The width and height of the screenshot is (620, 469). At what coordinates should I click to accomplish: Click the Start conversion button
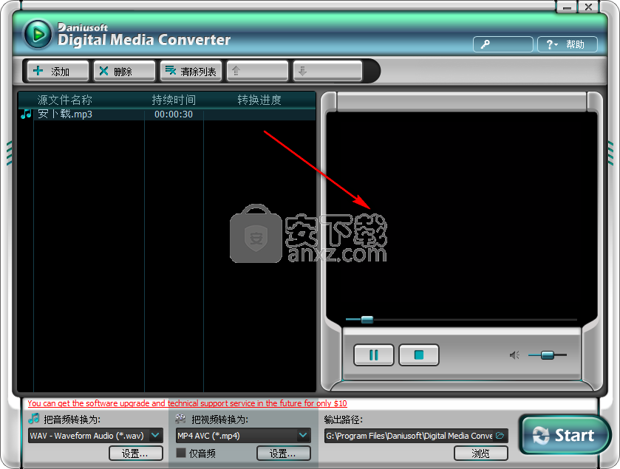565,435
